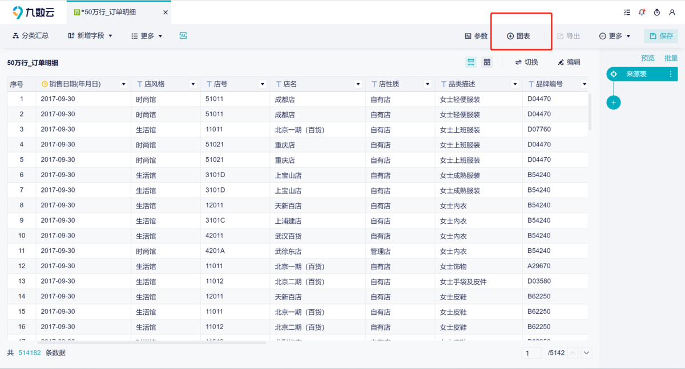Image resolution: width=685 pixels, height=369 pixels.
Task: Open the 来源表 three-dot menu
Action: [x=671, y=75]
